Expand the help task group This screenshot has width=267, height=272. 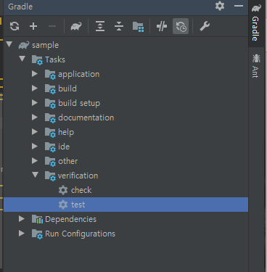coord(35,131)
